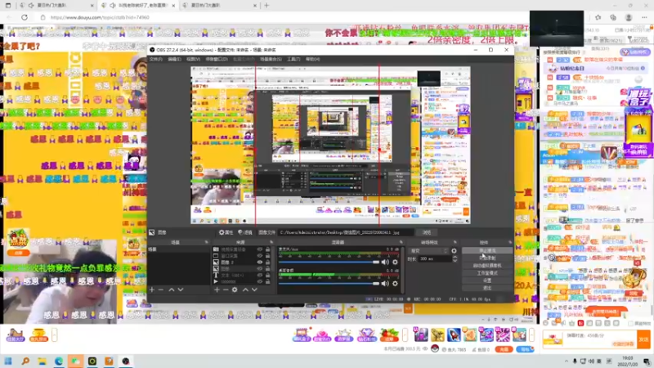Open desktop audio settings gear
This screenshot has height=368, width=654.
(x=395, y=283)
